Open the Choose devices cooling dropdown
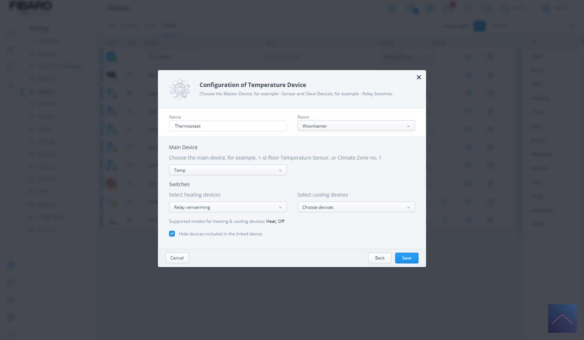Image resolution: width=584 pixels, height=340 pixels. [x=356, y=207]
